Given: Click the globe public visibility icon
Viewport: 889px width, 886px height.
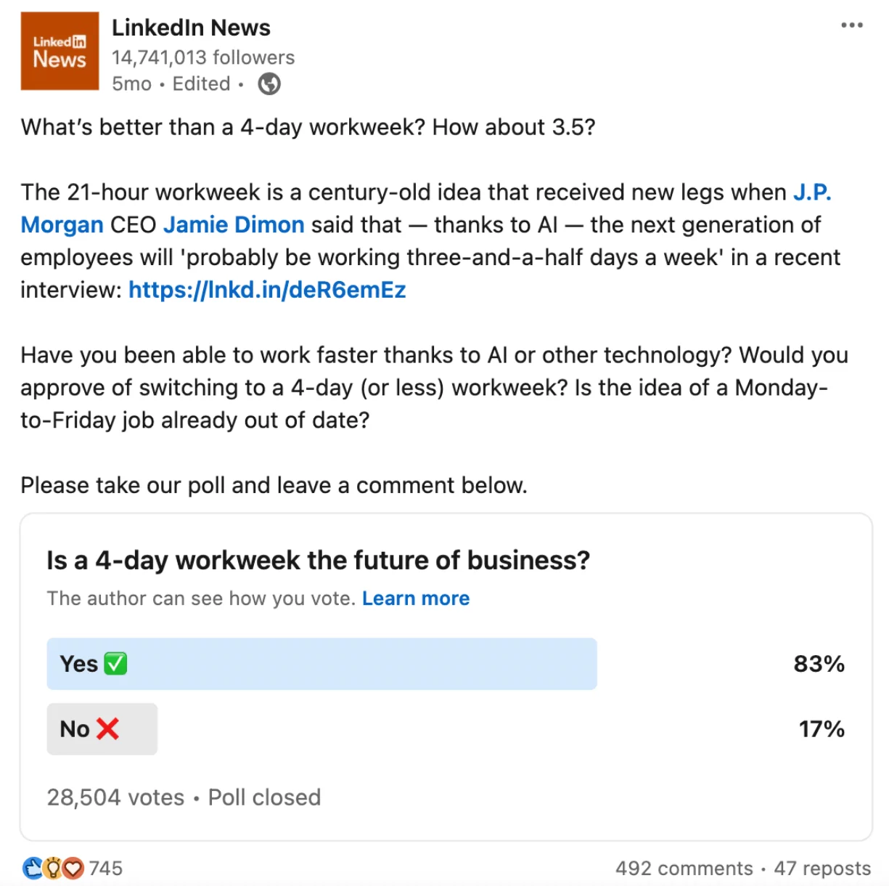Looking at the screenshot, I should click(x=269, y=84).
